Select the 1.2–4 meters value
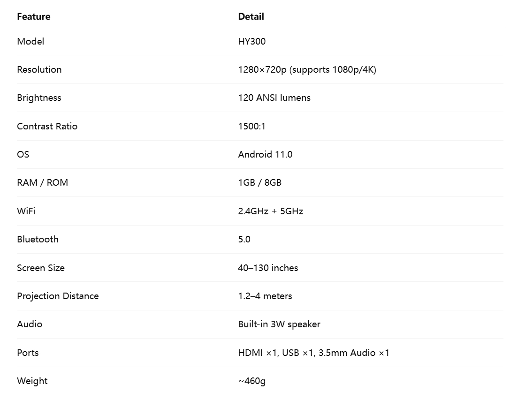 (x=265, y=296)
